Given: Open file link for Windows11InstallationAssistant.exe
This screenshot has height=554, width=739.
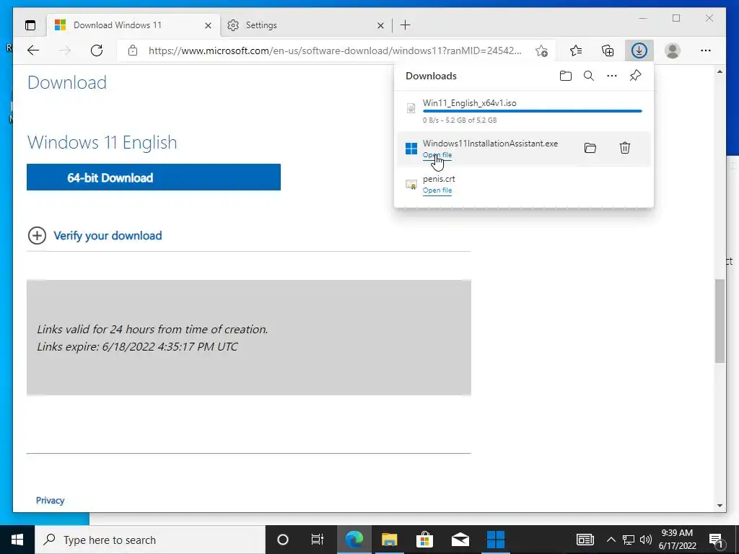Looking at the screenshot, I should (x=437, y=155).
